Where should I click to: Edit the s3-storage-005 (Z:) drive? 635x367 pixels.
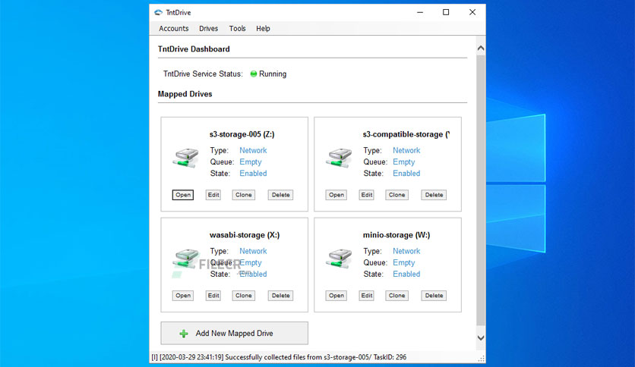[x=213, y=195]
